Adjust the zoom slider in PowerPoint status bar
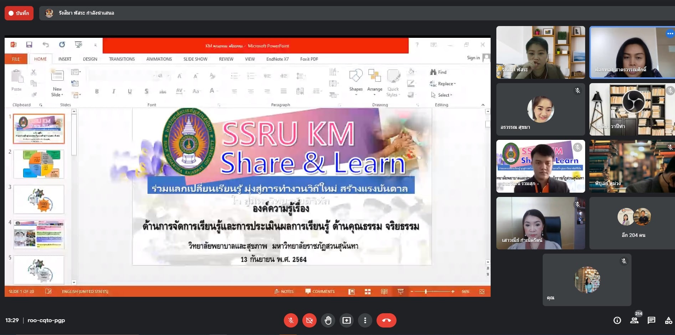This screenshot has height=335, width=675. click(426, 291)
